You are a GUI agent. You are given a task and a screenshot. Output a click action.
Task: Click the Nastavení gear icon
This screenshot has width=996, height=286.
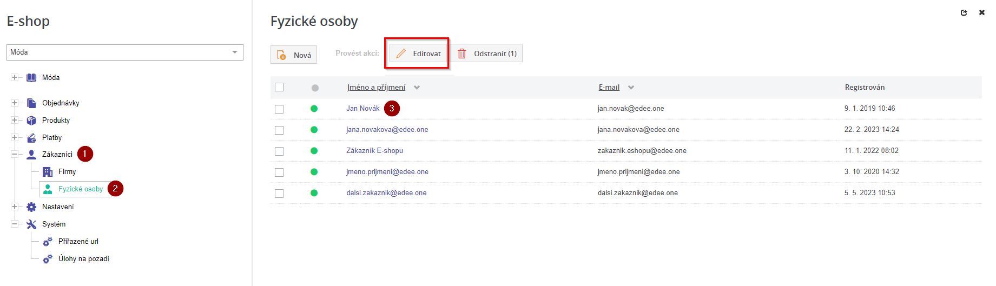coord(31,207)
